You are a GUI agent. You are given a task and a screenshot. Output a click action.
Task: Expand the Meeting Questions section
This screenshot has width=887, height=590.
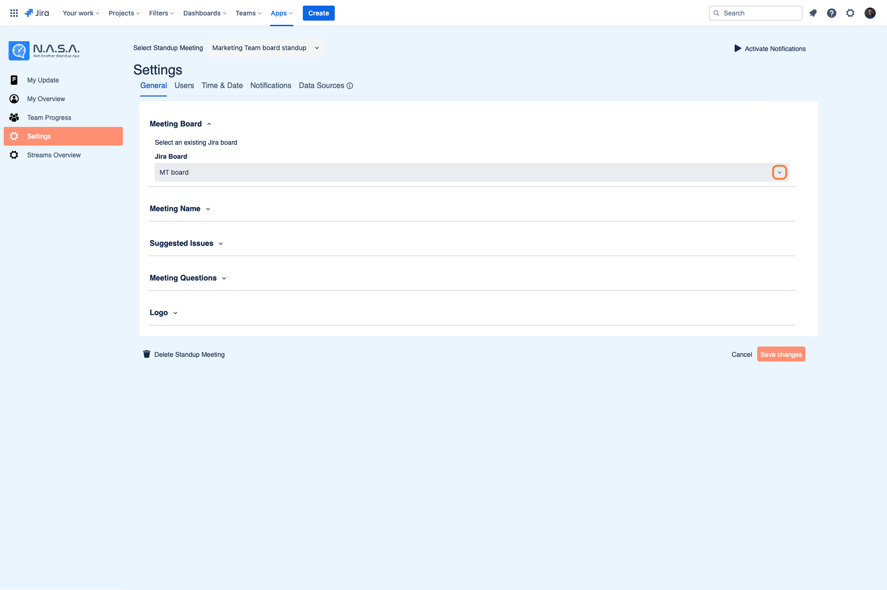coord(188,278)
